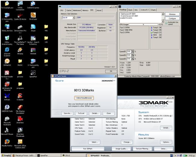Open the Memory tab in CPU-Z
This screenshot has width=196, height=157.
coord(85,10)
